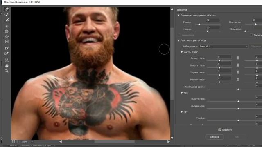Click the horizontal scrollbar thumb under preview
262x147 pixels.
tap(114, 142)
